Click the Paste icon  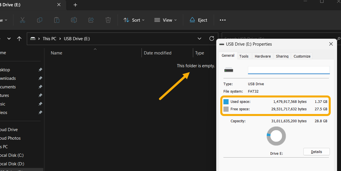[x=57, y=20]
